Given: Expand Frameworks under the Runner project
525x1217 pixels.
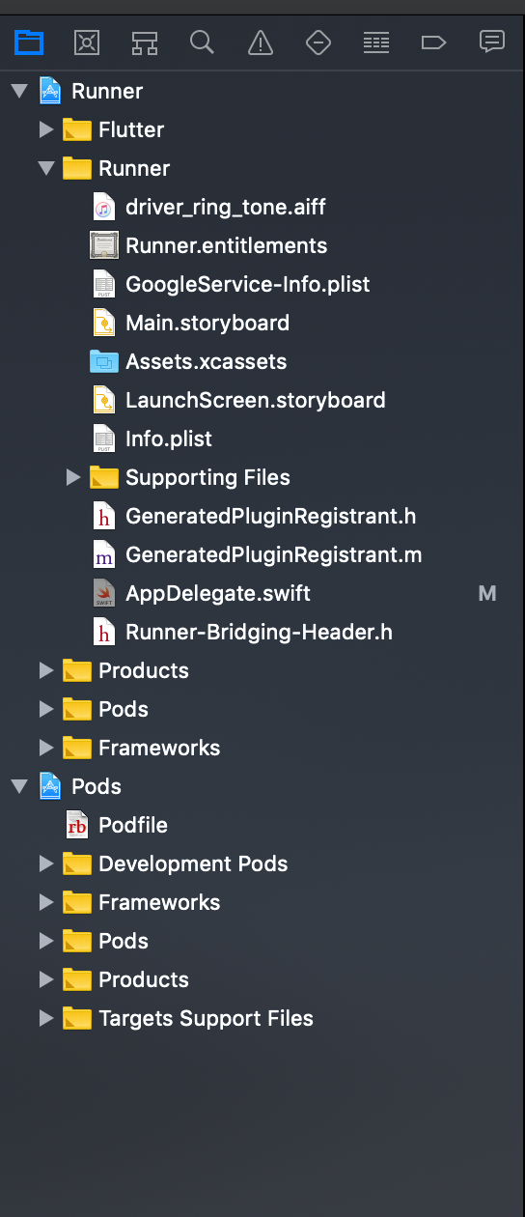Looking at the screenshot, I should tap(46, 748).
